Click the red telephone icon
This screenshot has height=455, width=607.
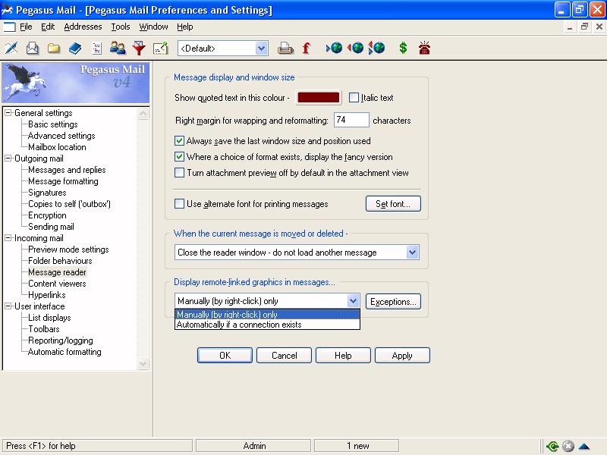point(424,48)
